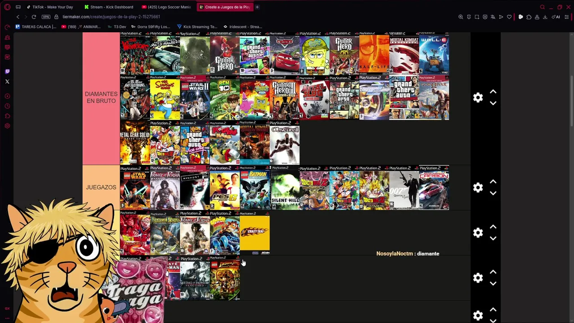Click the tab search magnifier icon
This screenshot has height=323, width=574.
pos(542,7)
